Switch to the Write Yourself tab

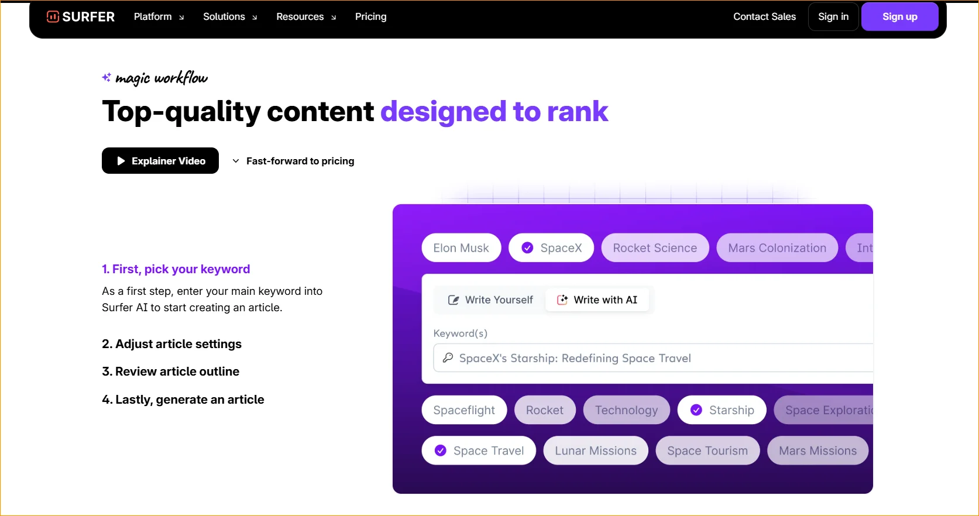coord(490,300)
